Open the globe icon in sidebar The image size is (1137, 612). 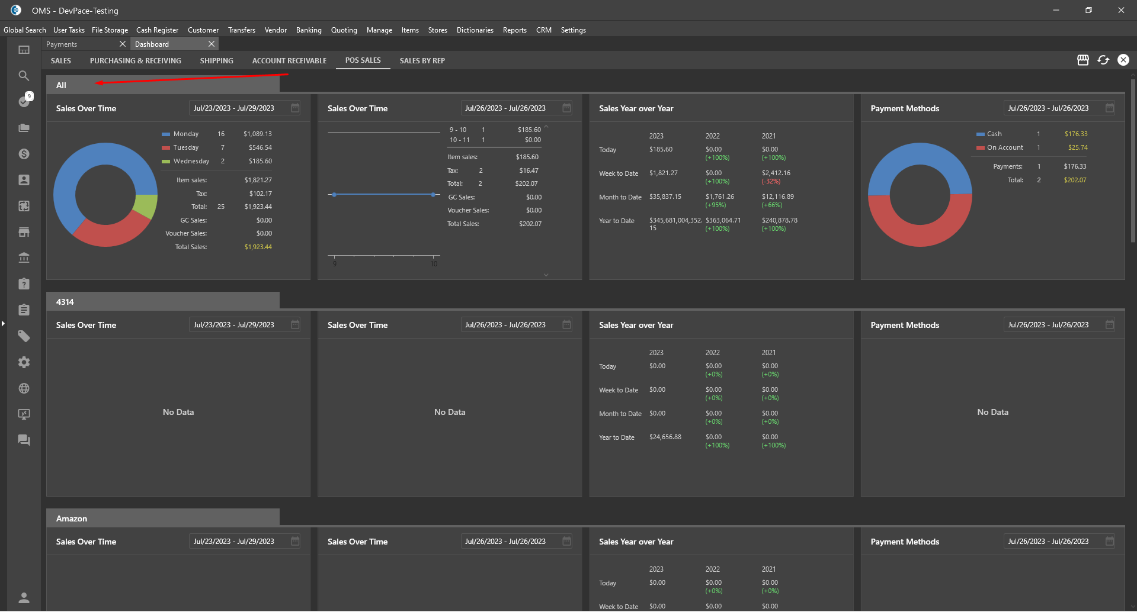24,388
